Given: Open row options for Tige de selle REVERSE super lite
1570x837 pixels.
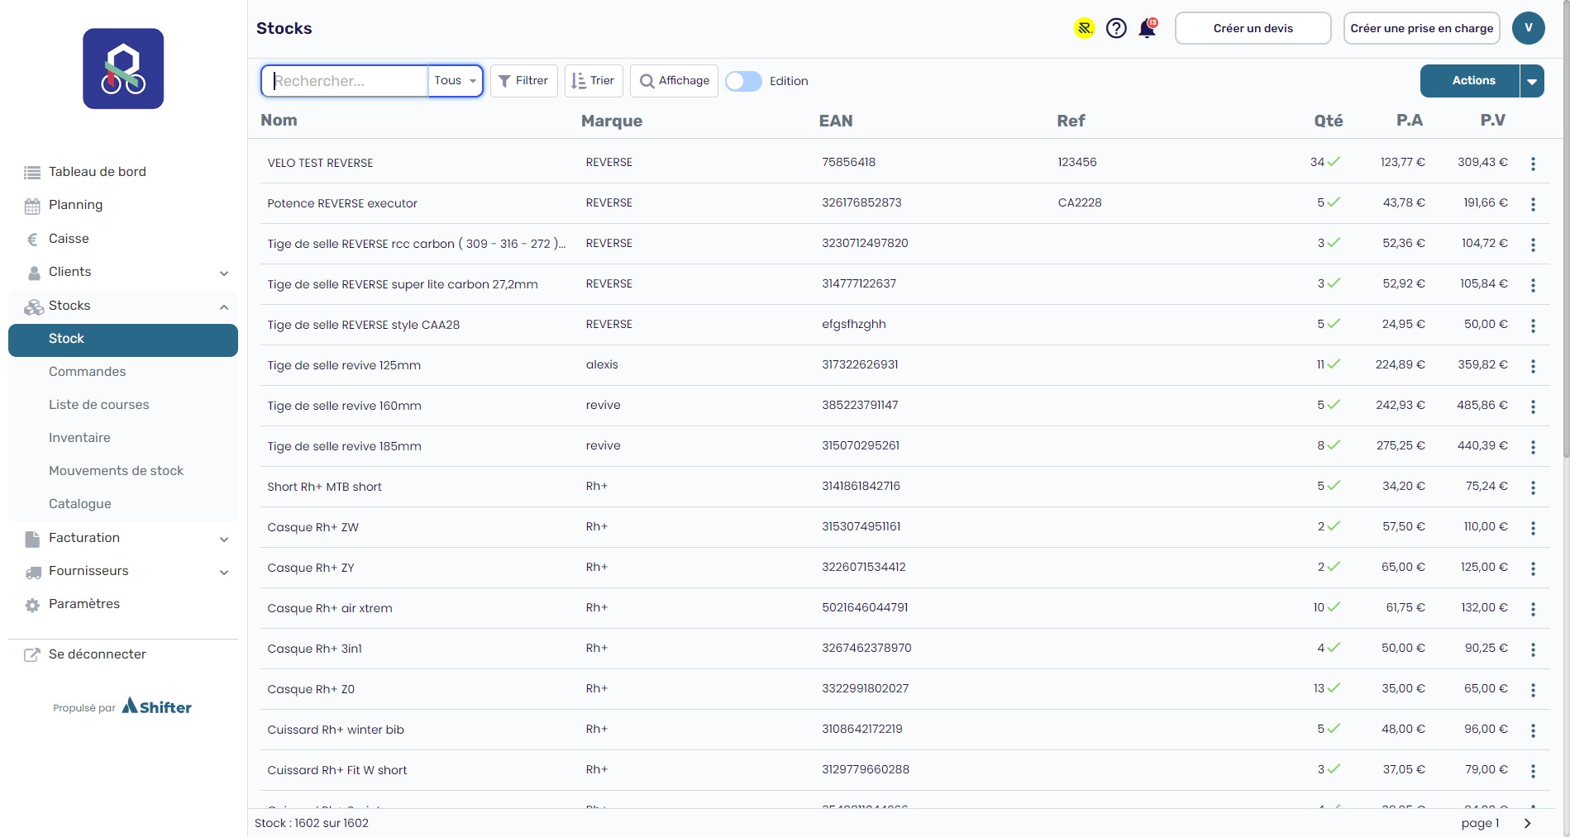Looking at the screenshot, I should (x=1533, y=285).
